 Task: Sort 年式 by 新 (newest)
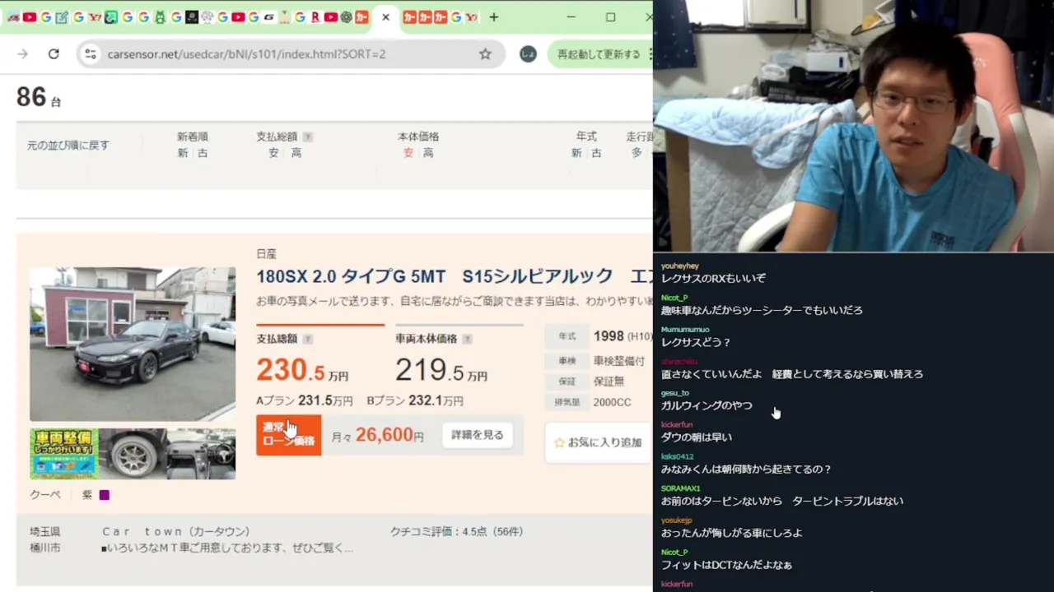point(576,153)
